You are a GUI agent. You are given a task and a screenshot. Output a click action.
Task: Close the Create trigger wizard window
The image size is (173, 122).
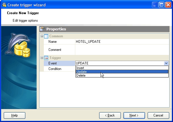[x=168, y=5]
